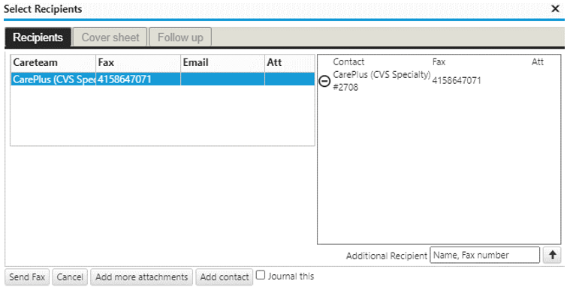Screen dimensions: 567x290
Task: Select CarePlus (CVS Specialty) #2708 contact entry
Action: (x=382, y=81)
